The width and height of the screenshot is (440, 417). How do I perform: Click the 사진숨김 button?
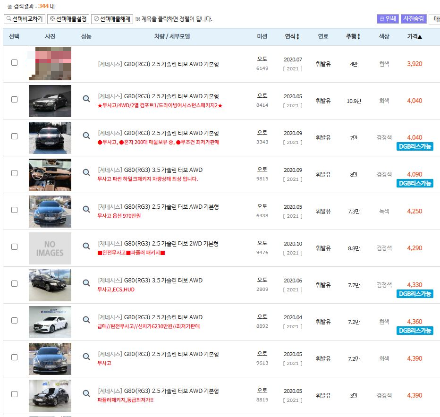[414, 19]
